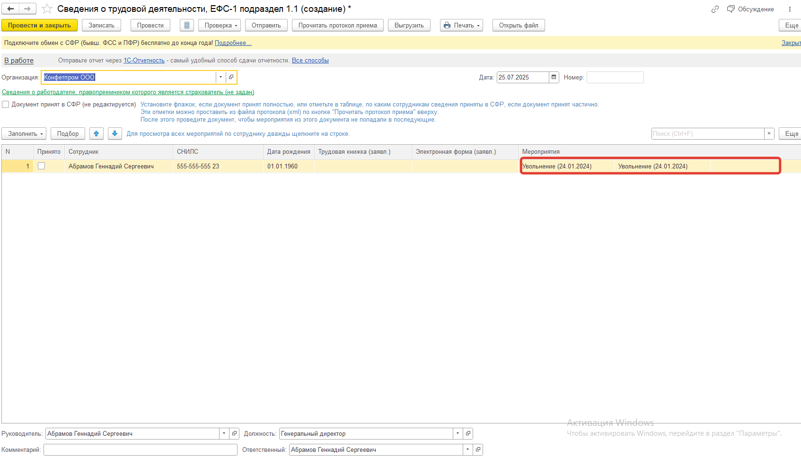Add document to favorites with star icon
Screen dimensions: 801x458
(47, 9)
